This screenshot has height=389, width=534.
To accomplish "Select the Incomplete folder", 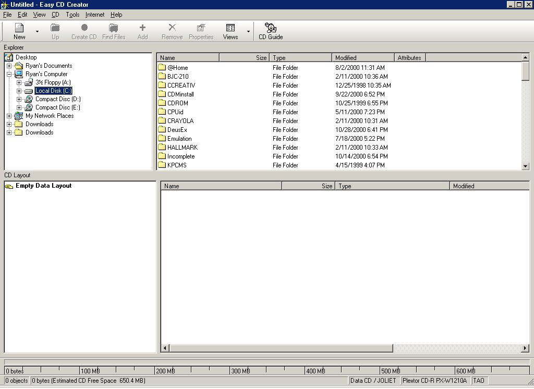I will coord(181,156).
